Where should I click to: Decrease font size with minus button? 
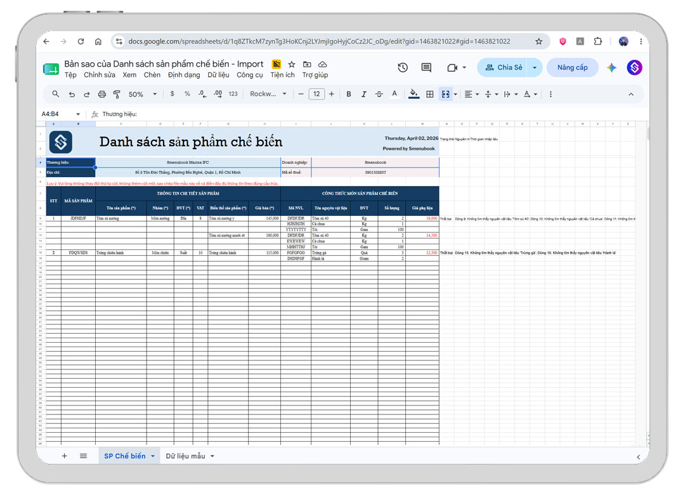(x=301, y=94)
